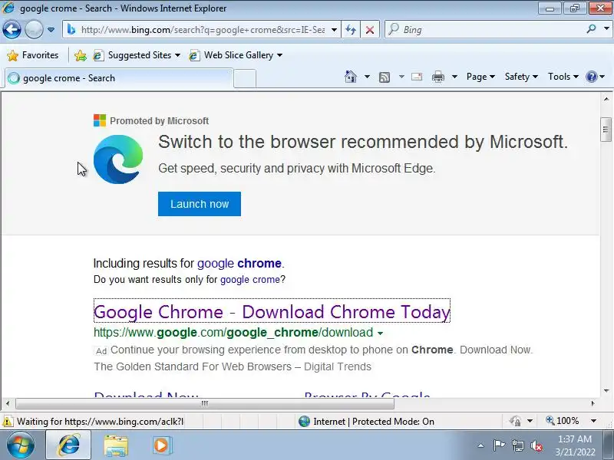The image size is (614, 460).
Task: Show hidden tray icons arrow
Action: click(481, 445)
